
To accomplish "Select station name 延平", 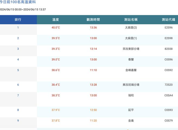I will (x=131, y=110).
